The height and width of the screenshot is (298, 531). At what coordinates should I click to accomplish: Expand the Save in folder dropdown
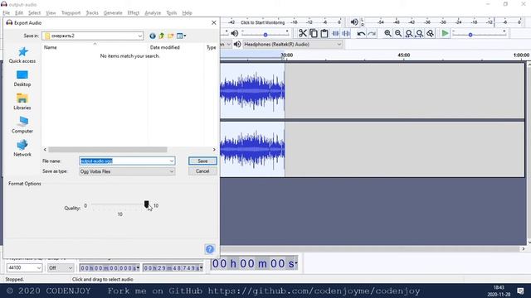140,36
